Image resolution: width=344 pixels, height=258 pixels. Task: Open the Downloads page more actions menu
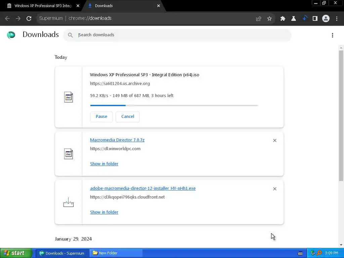(333, 35)
